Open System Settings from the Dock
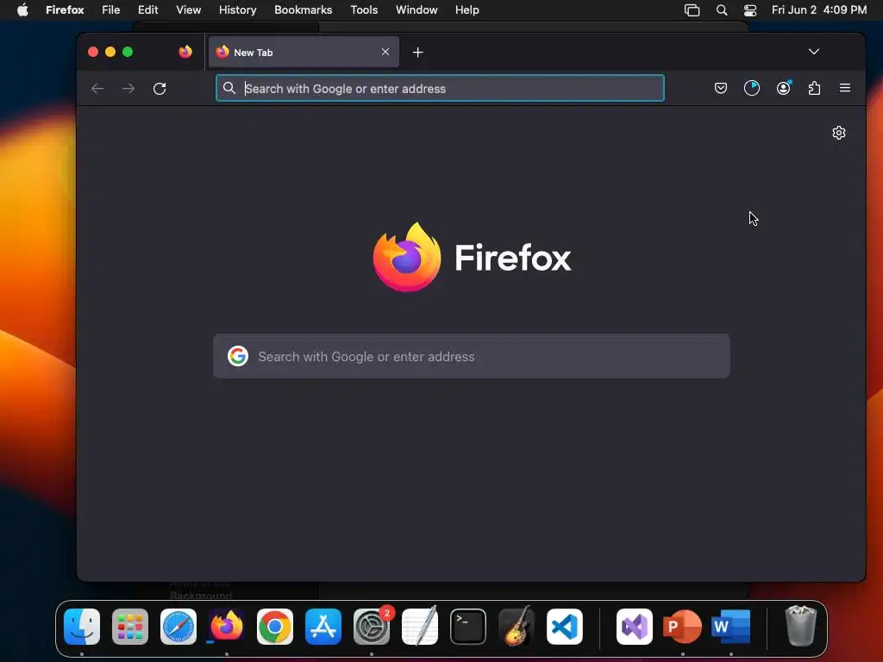 click(372, 627)
